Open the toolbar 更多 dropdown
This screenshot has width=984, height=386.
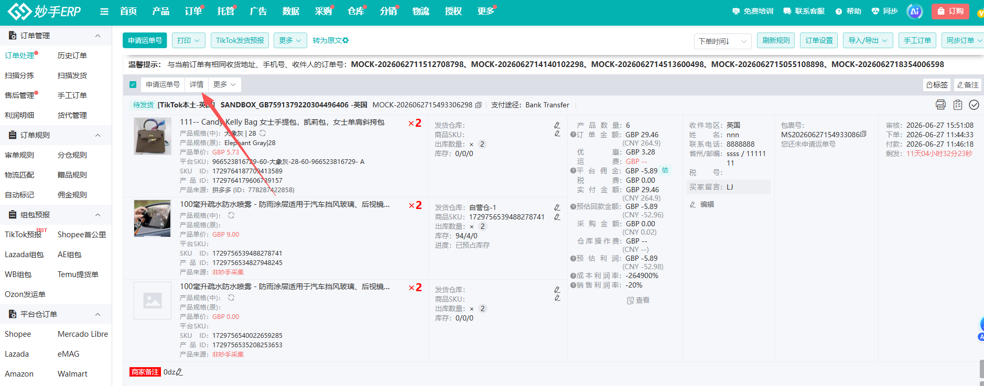[290, 40]
